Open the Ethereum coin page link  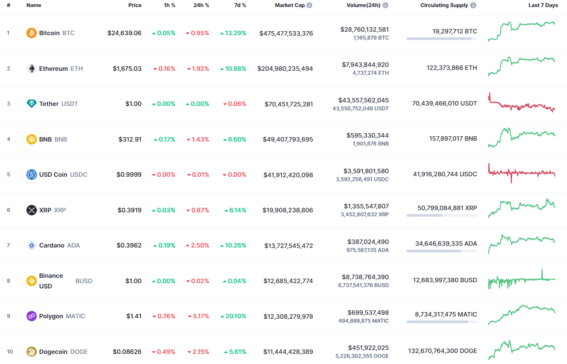pyautogui.click(x=53, y=68)
